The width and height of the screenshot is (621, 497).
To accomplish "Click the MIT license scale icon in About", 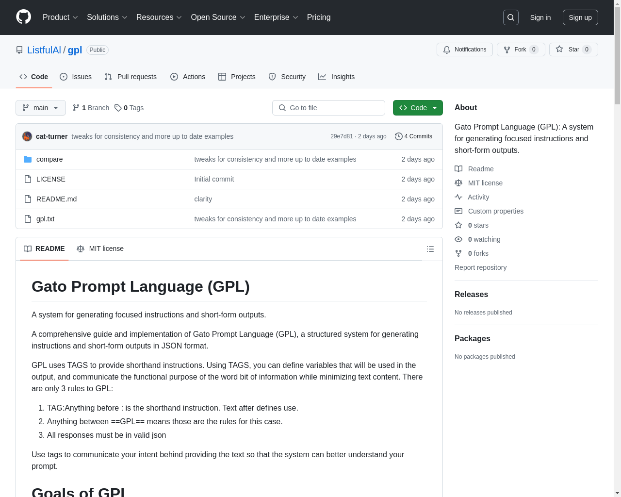I will [458, 183].
